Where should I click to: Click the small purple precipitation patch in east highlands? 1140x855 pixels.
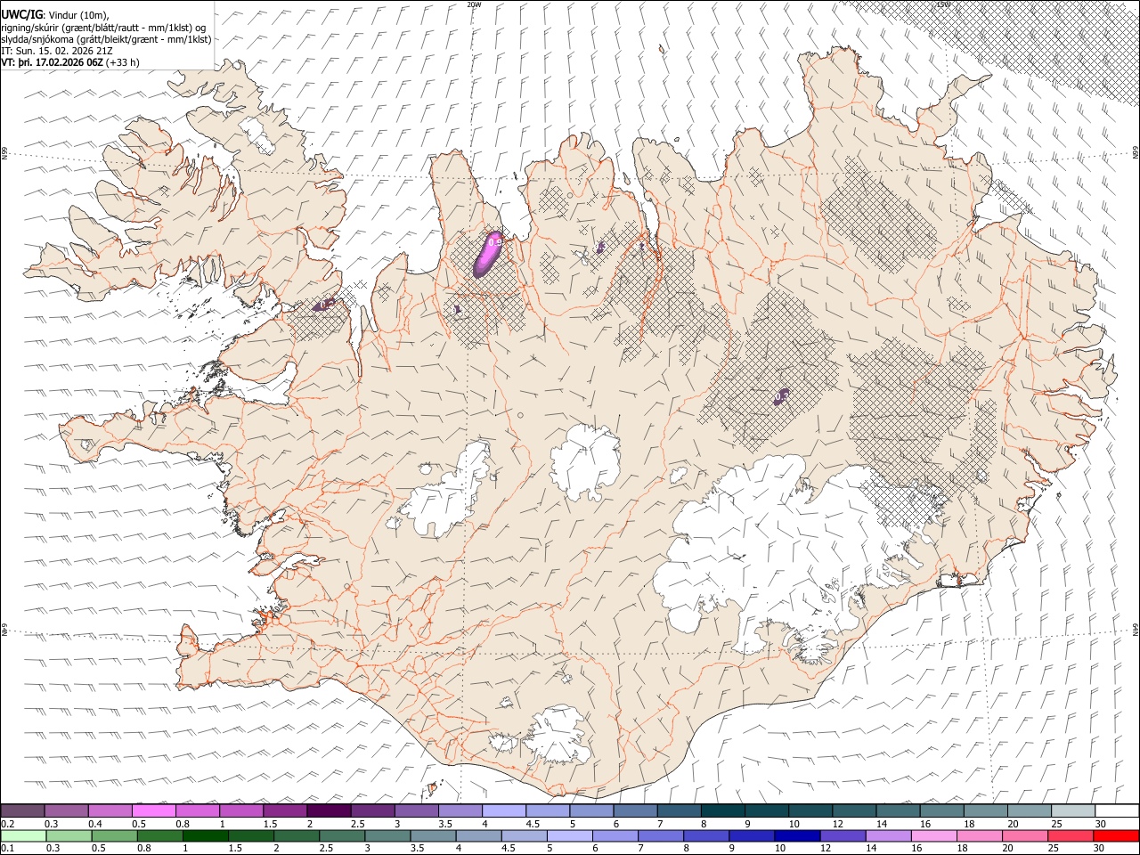[x=782, y=395]
